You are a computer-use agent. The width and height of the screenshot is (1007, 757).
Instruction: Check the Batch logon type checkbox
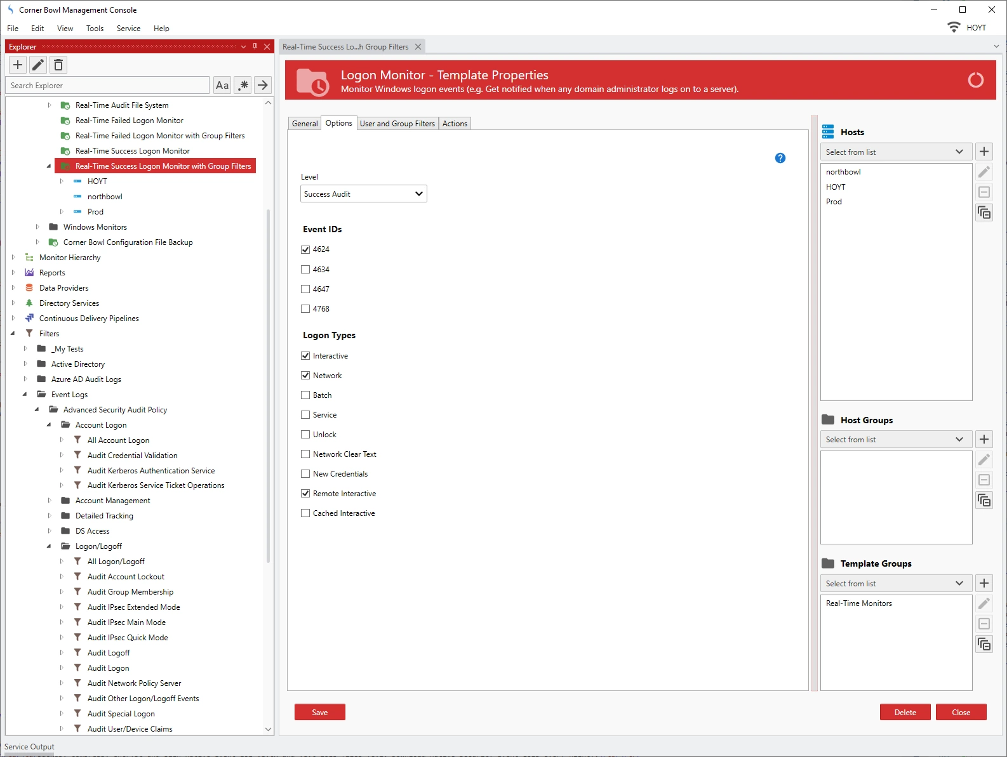coord(305,395)
